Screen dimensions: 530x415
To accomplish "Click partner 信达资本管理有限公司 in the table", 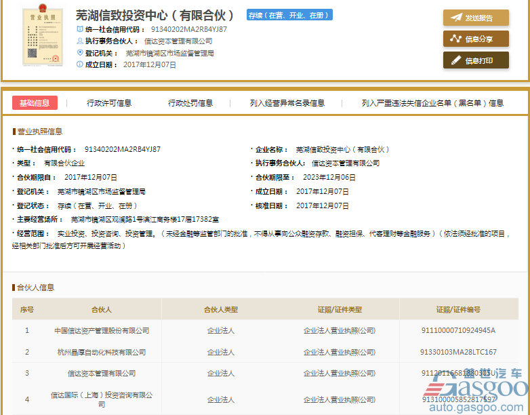I will click(x=102, y=374).
